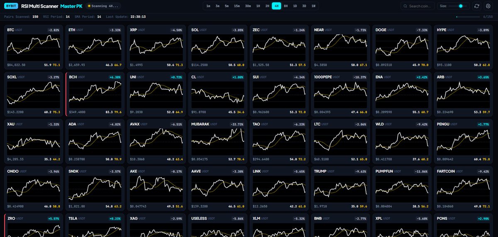Click the BYBIT exchange badge
The width and height of the screenshot is (498, 237).
(x=11, y=6)
